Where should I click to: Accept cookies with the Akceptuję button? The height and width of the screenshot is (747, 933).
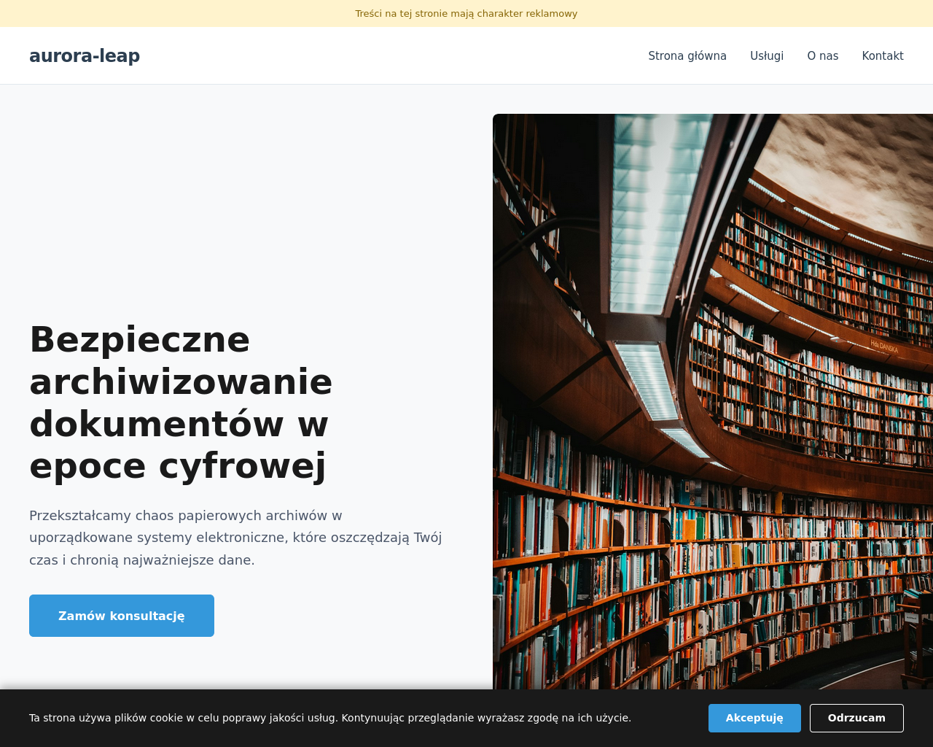pyautogui.click(x=754, y=718)
